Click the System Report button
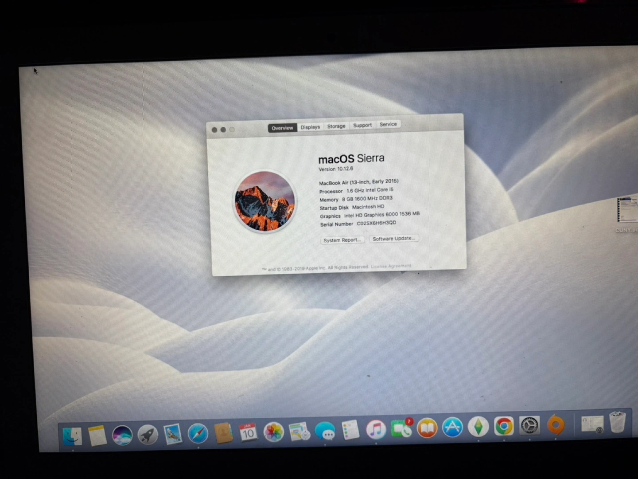The width and height of the screenshot is (638, 479). (x=342, y=240)
